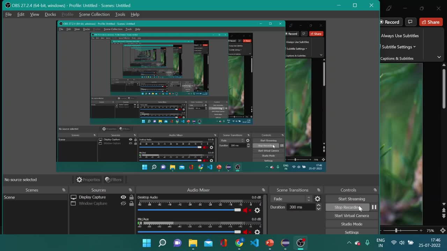Open Desktop Audio settings gear
This screenshot has width=447, height=251.
[257, 210]
